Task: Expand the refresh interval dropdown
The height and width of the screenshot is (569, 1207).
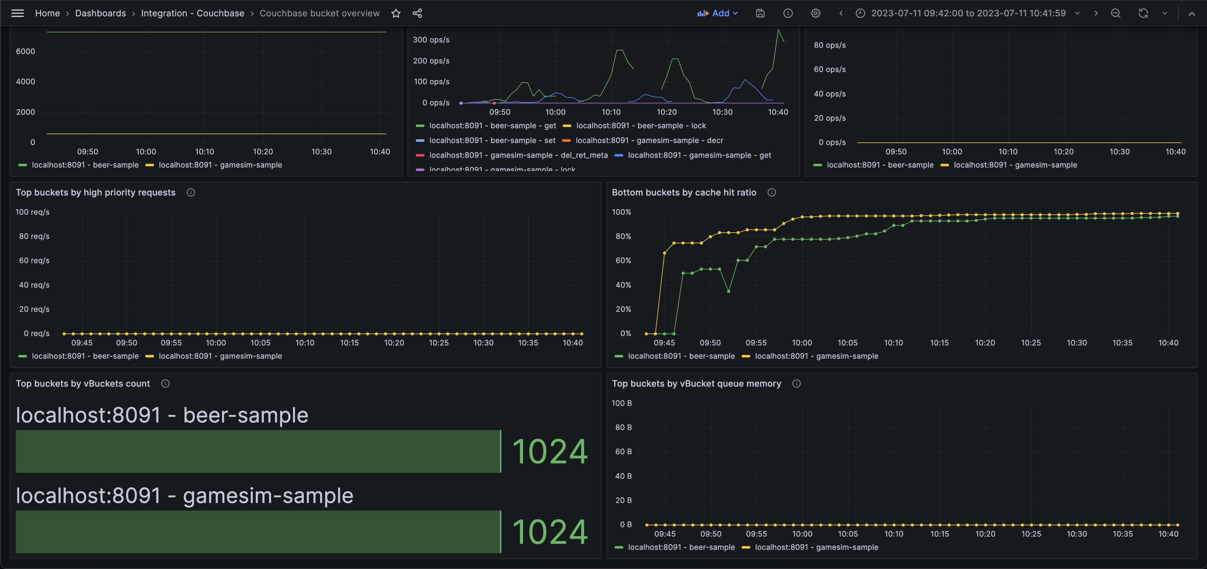Action: coord(1164,13)
